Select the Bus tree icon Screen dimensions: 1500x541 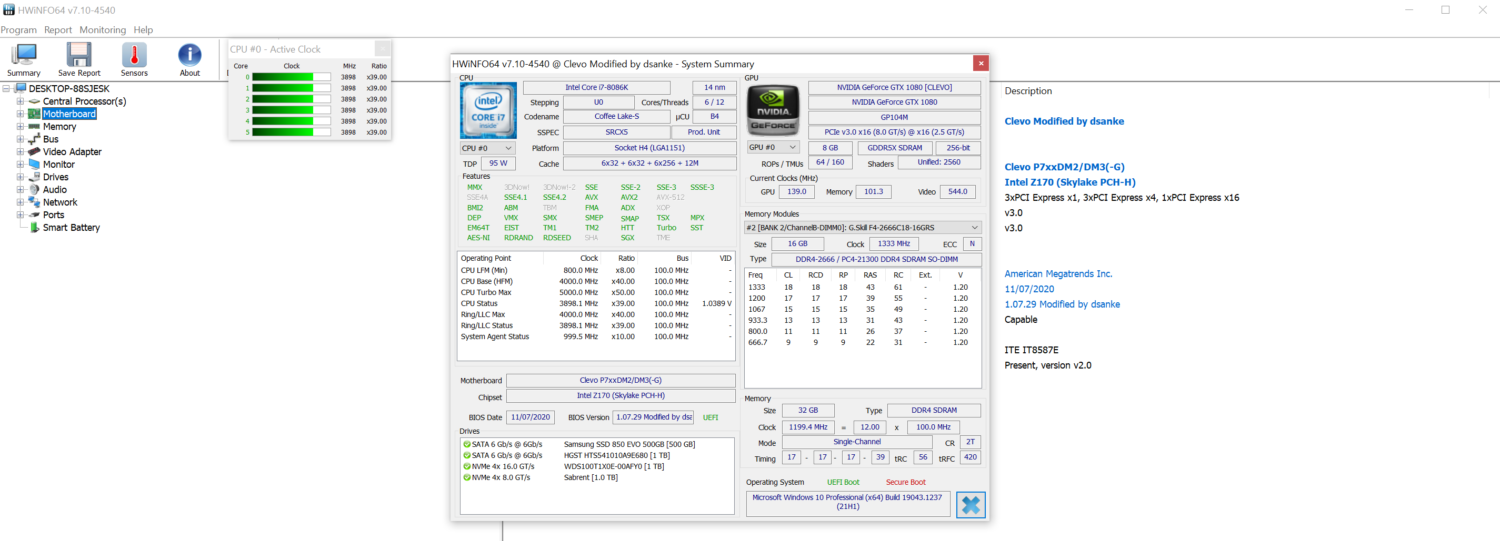34,139
